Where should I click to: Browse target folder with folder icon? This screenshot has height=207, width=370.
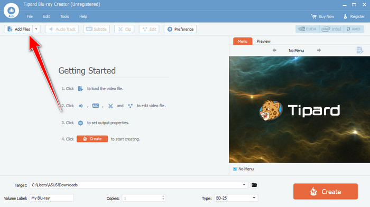(x=254, y=185)
